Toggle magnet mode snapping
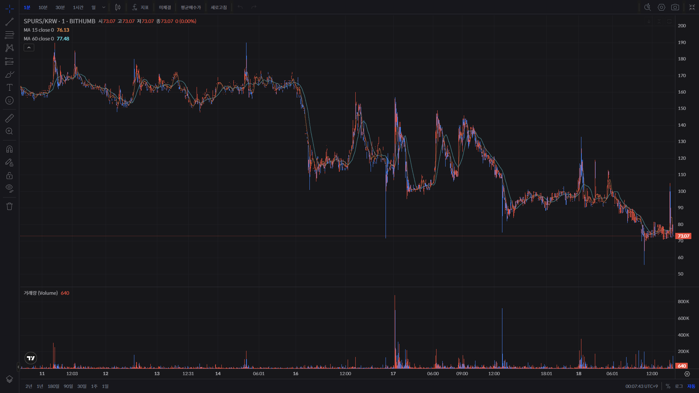Image resolution: width=699 pixels, height=393 pixels. tap(9, 149)
